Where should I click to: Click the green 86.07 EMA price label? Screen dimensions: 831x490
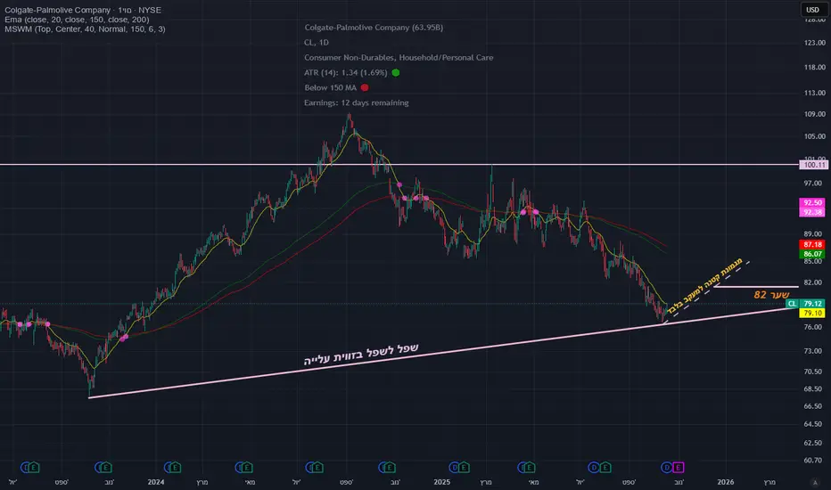[812, 254]
